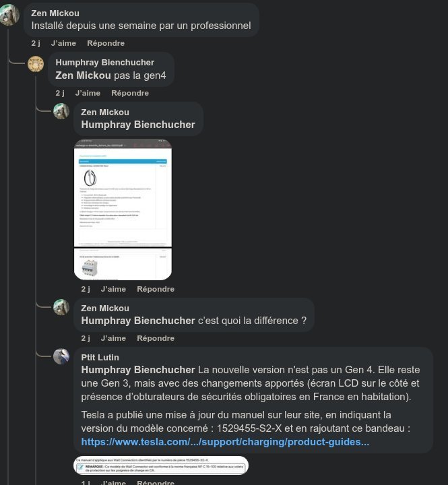Click Zen Mickou's avatar on the top comment

[x=9, y=15]
